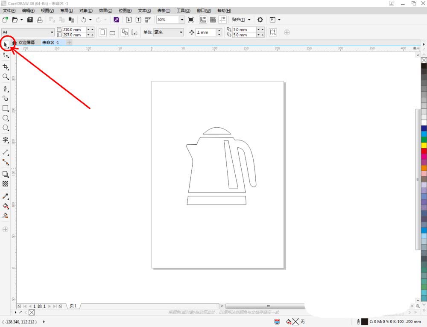
Task: Expand the Open button dropdown arrow
Action: pyautogui.click(x=22, y=20)
